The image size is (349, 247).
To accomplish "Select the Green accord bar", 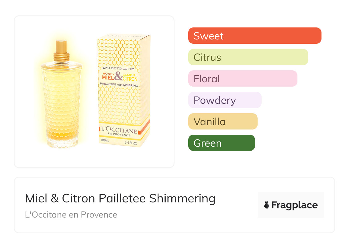I will 221,143.
